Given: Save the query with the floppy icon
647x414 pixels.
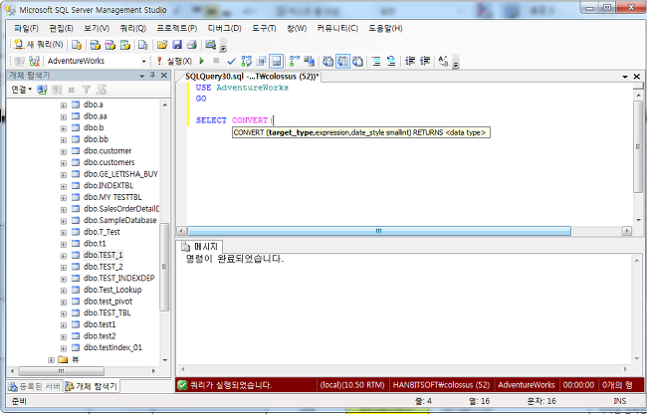Looking at the screenshot, I should [177, 45].
